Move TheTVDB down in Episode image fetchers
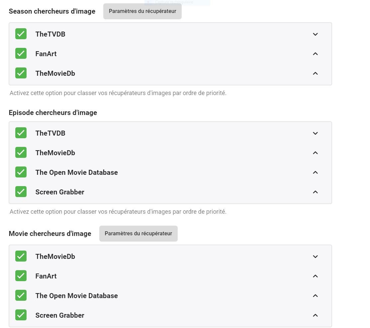 click(x=315, y=133)
